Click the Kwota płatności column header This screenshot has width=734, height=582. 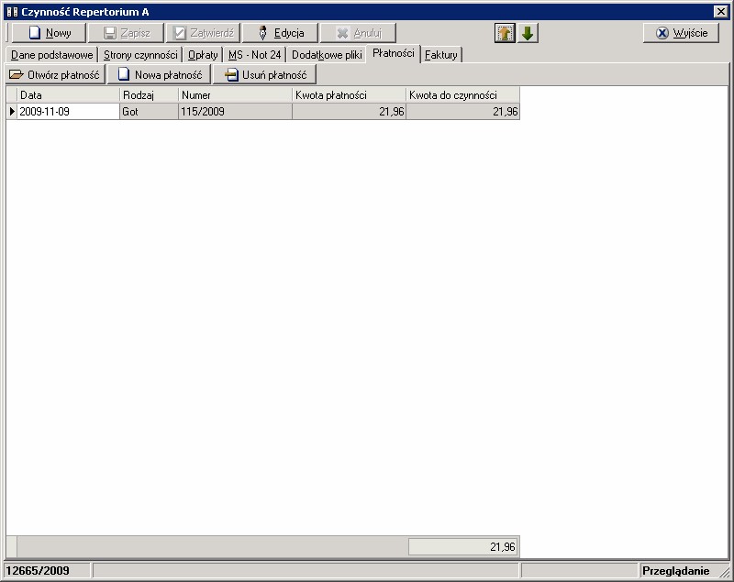point(349,94)
